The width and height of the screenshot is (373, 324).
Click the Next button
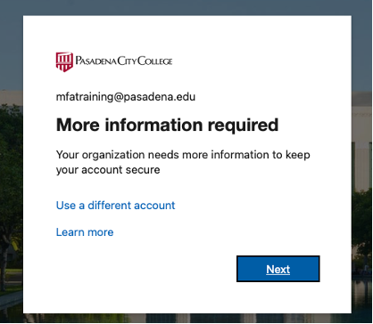point(278,269)
